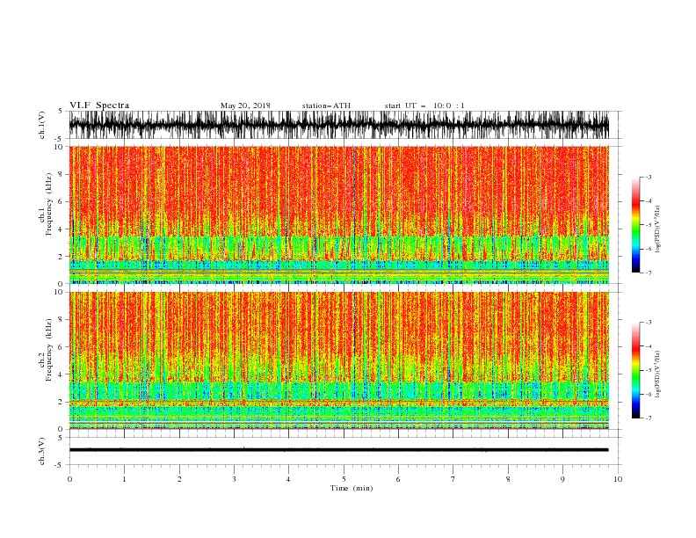This screenshot has width=696, height=538.
Task: Click the ch.3 voltage trace strip
Action: [x=339, y=450]
